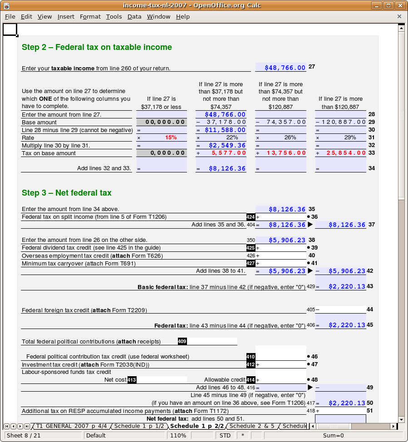Toggle the STD selection mode field
The image size is (408, 442).
(225, 436)
